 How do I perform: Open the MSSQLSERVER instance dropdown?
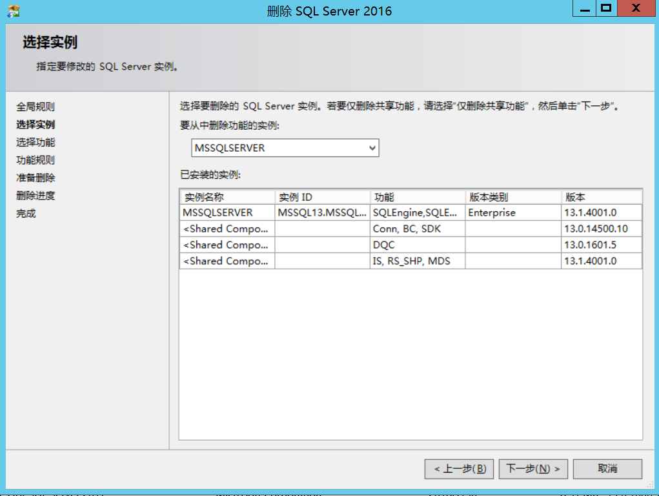[285, 148]
